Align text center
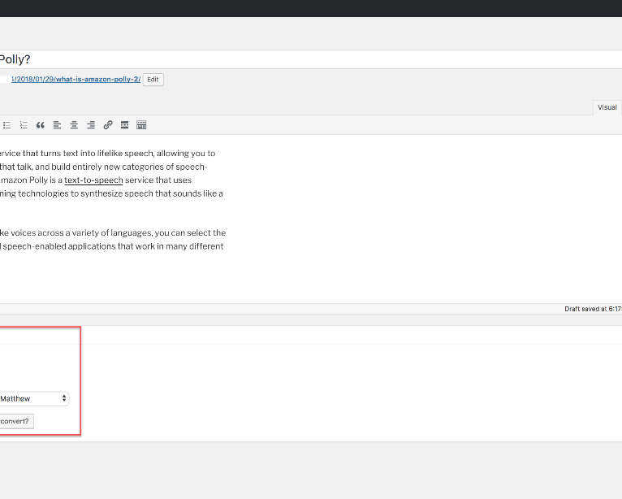 pyautogui.click(x=74, y=125)
